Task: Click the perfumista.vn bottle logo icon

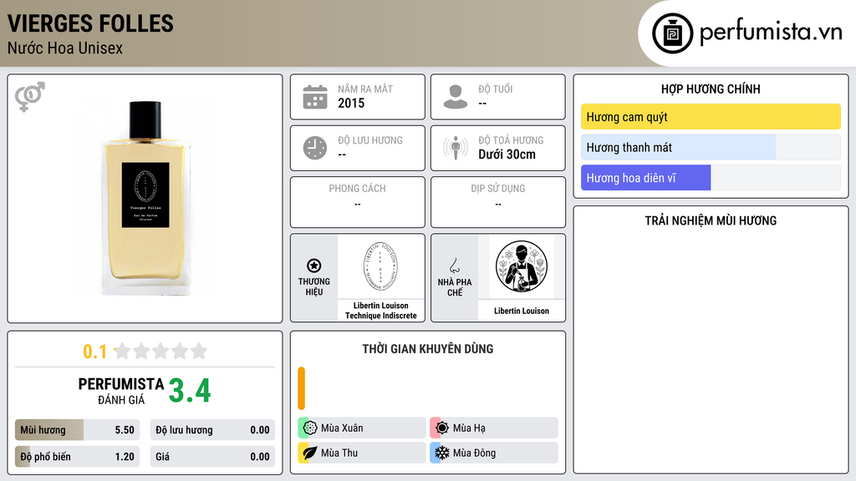Action: pyautogui.click(x=672, y=33)
